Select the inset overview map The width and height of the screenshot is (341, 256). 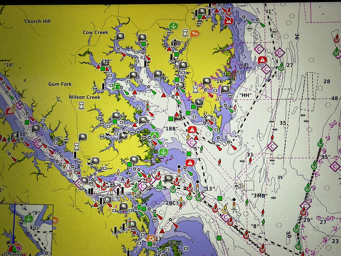pos(26,230)
